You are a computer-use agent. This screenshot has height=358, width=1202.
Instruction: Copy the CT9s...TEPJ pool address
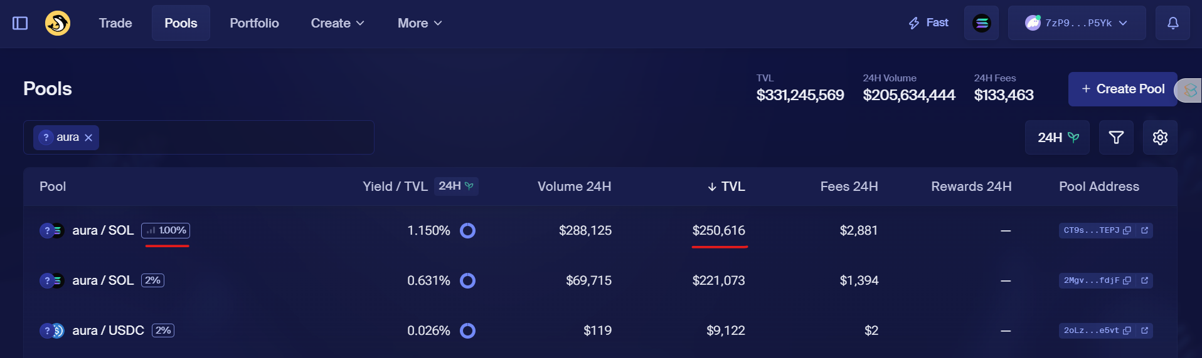pyautogui.click(x=1127, y=230)
